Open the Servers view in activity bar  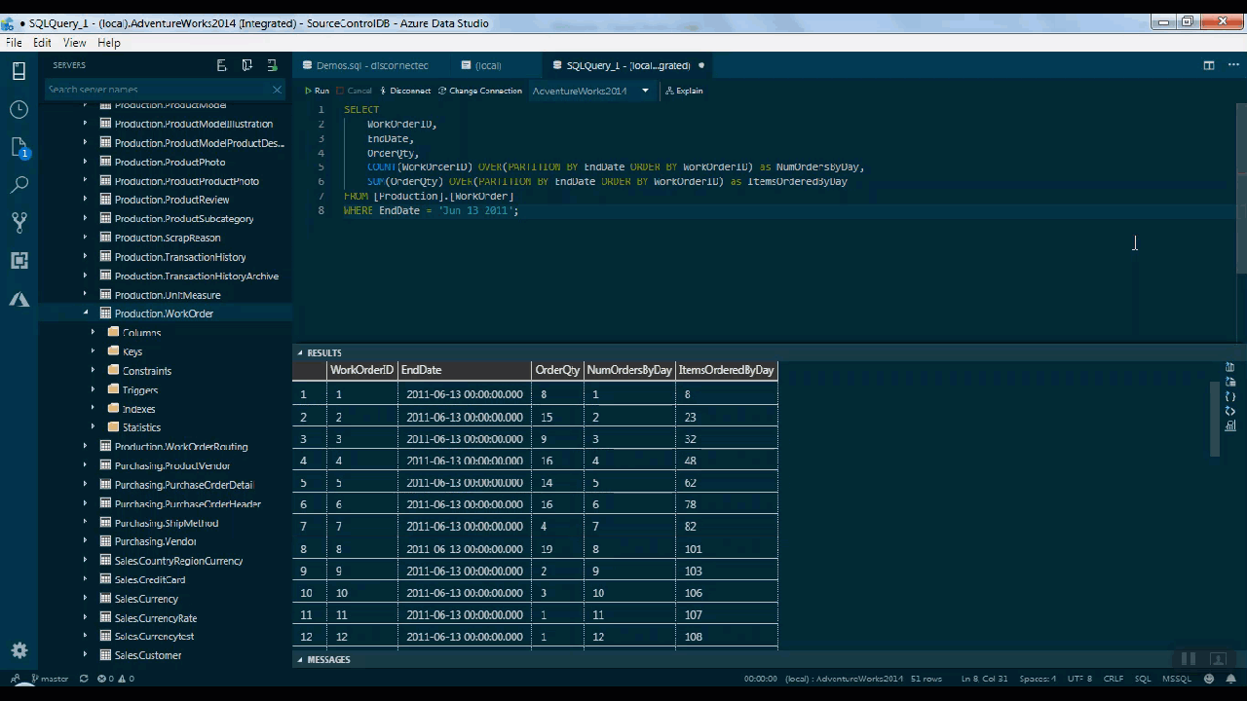point(19,70)
